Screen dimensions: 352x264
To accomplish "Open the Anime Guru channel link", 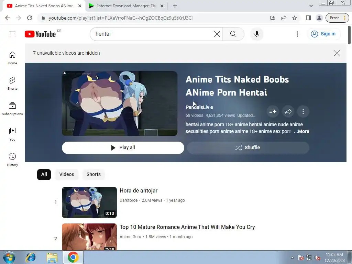I will [x=130, y=236].
